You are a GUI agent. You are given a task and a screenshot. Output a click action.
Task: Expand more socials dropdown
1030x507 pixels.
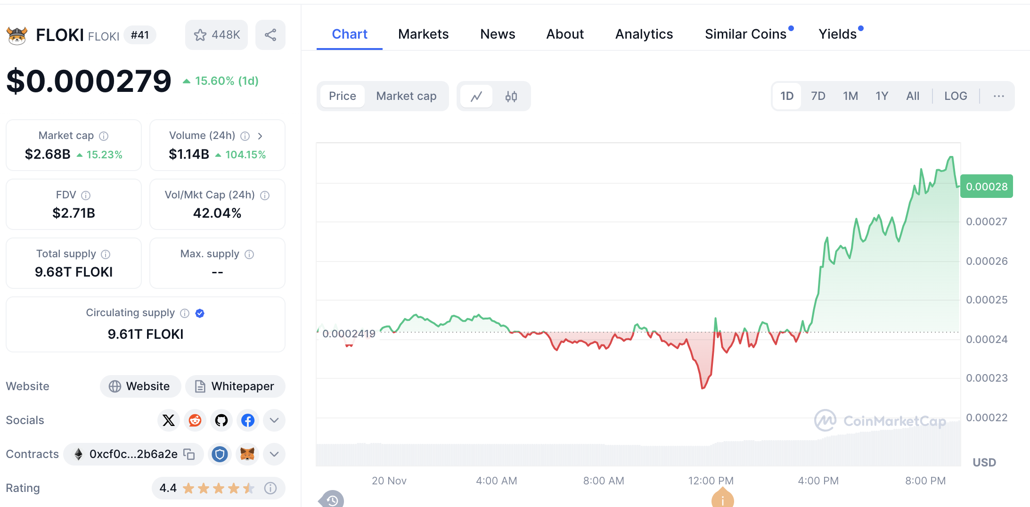click(274, 420)
